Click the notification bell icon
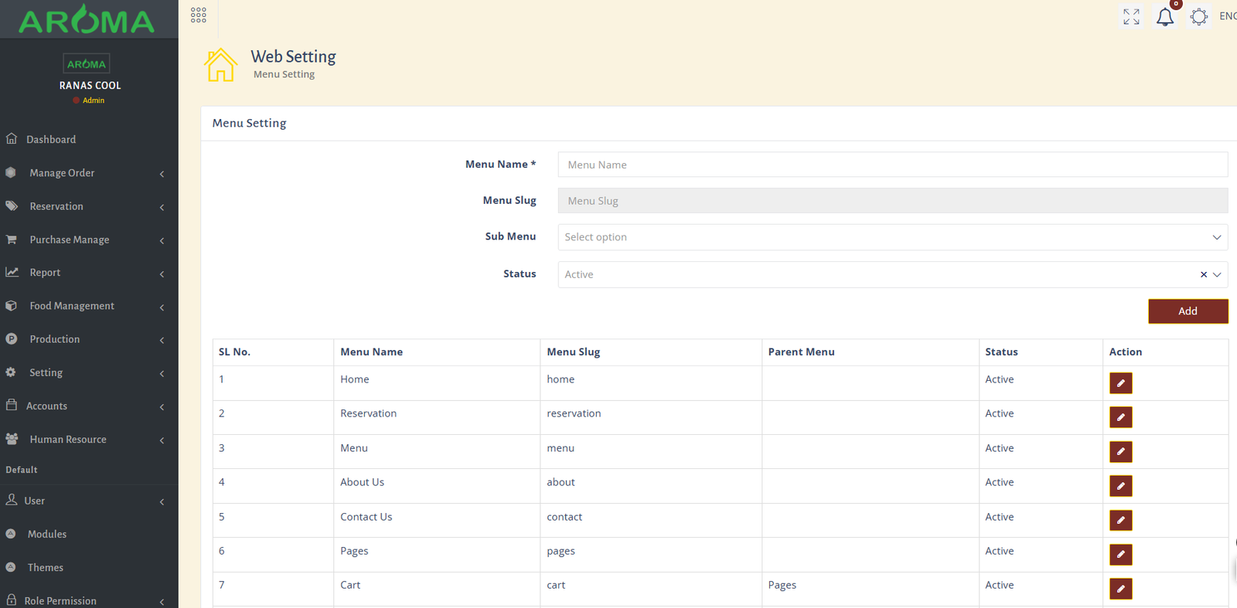 (1164, 17)
